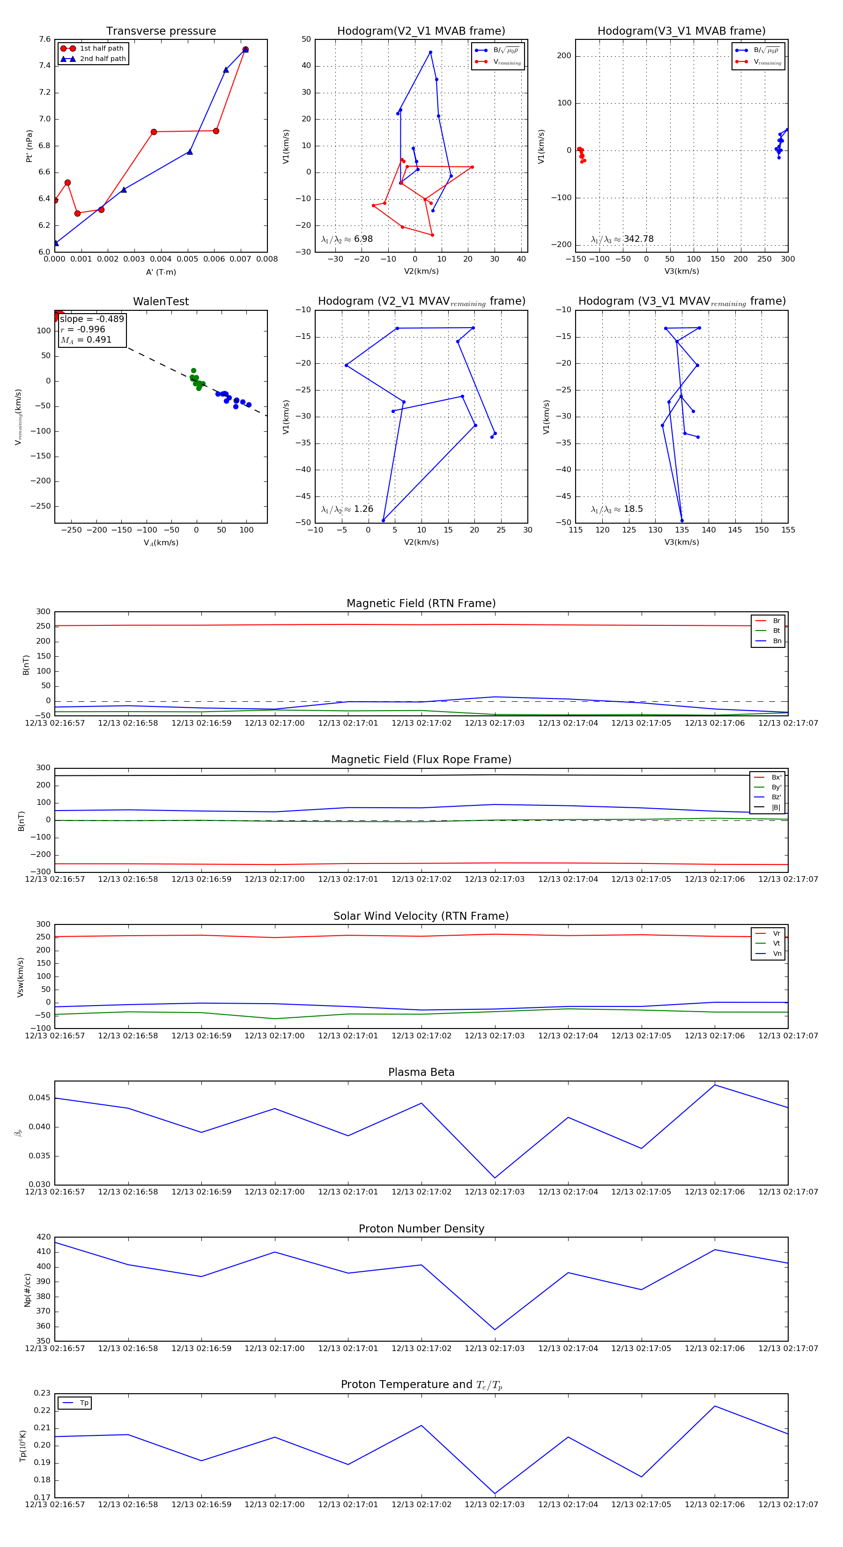Click the 'Proton Number Density' plot title
The height and width of the screenshot is (1547, 843).
coord(421,1229)
